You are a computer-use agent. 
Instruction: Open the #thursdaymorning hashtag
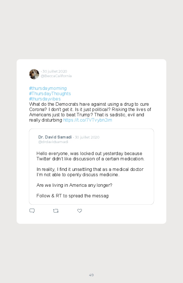click(x=48, y=88)
